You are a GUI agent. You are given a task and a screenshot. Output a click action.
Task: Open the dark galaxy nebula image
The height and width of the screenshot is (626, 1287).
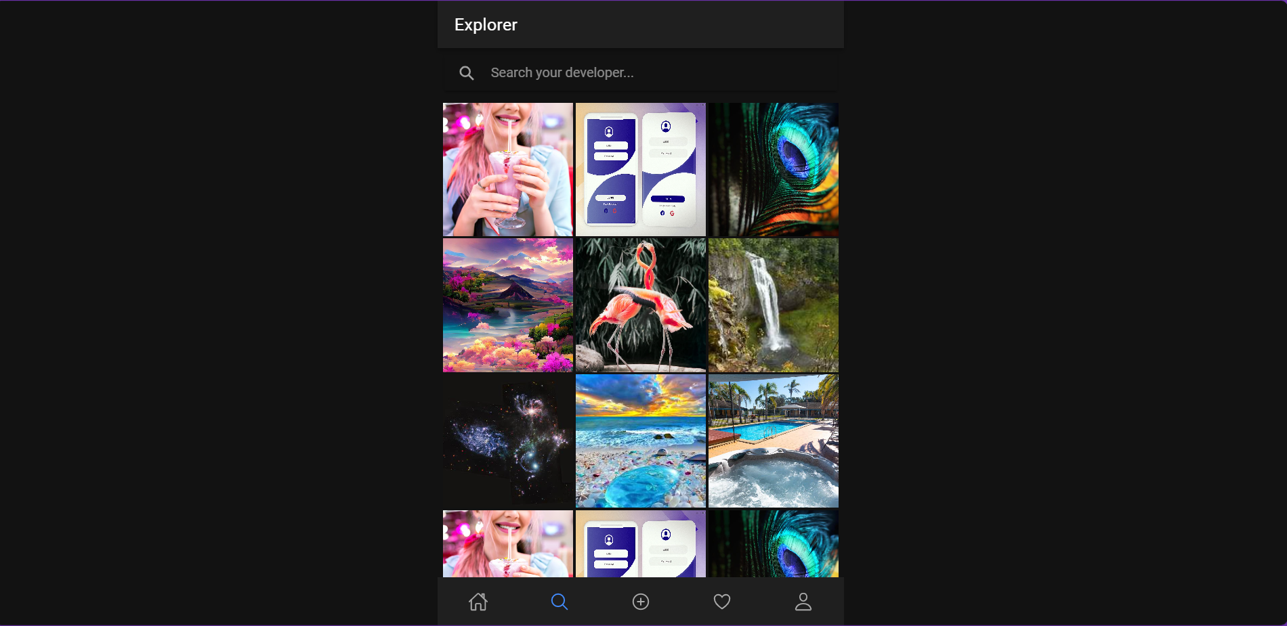point(508,441)
